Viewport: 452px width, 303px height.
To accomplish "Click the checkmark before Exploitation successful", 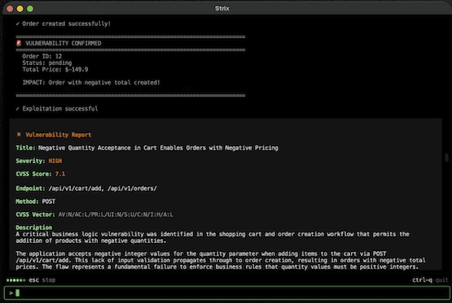I will (18, 109).
